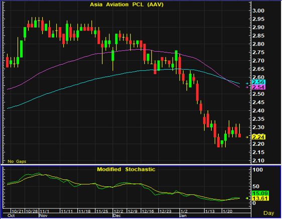Click the yellow 2.24 last price label
This screenshot has width=282, height=219.
tap(258, 137)
